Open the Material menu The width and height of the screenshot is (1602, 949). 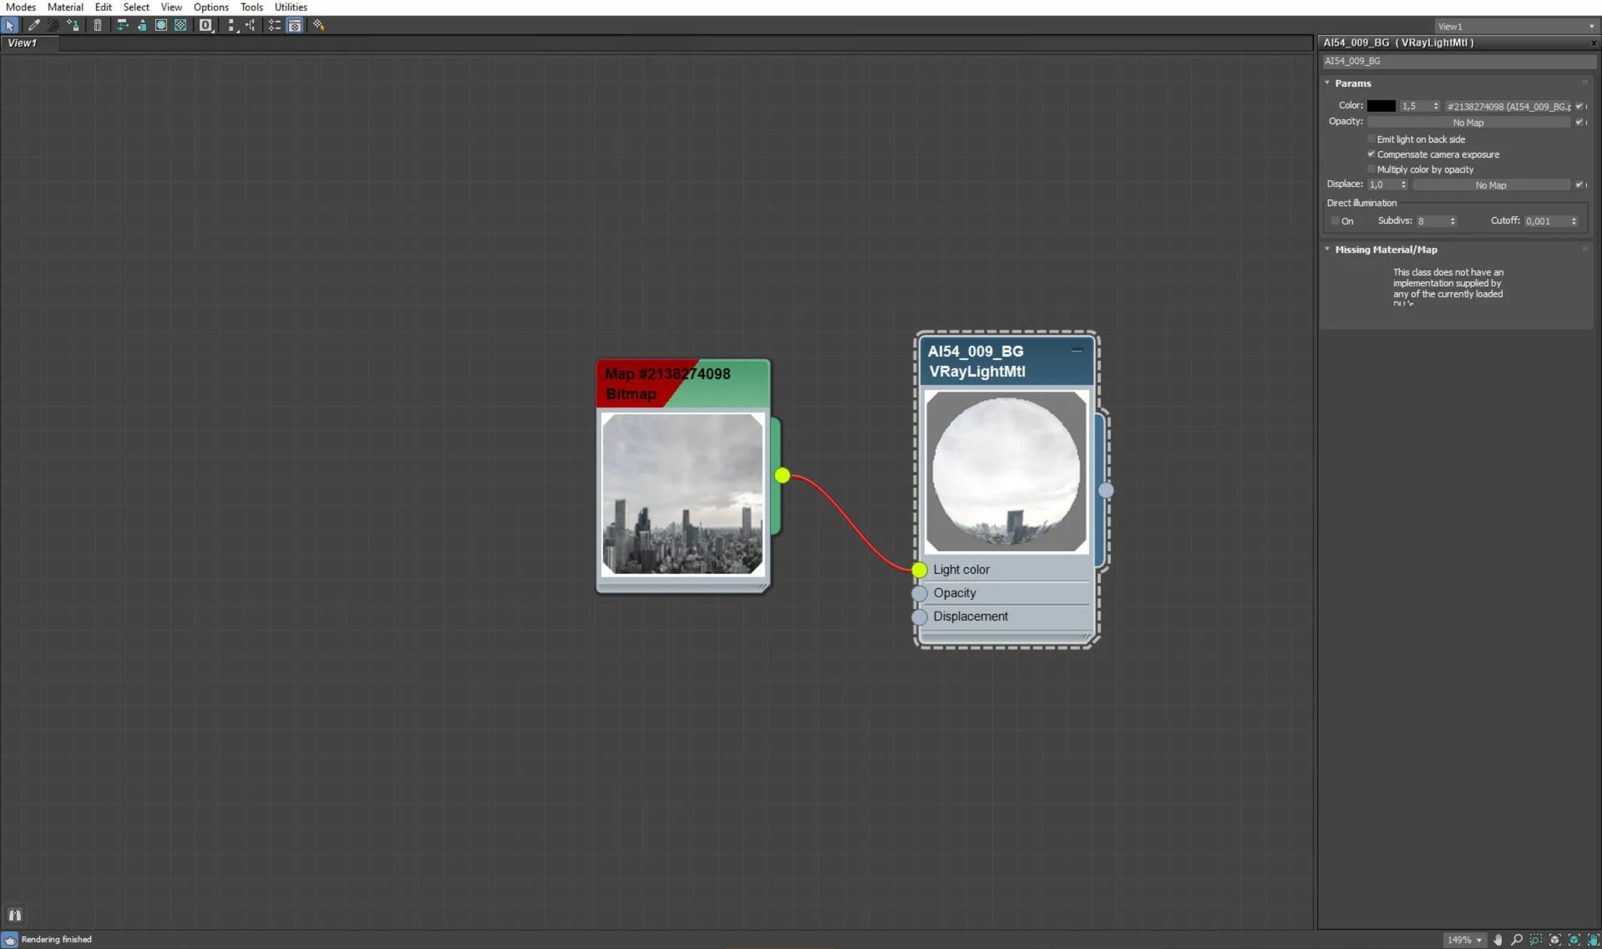click(x=65, y=7)
